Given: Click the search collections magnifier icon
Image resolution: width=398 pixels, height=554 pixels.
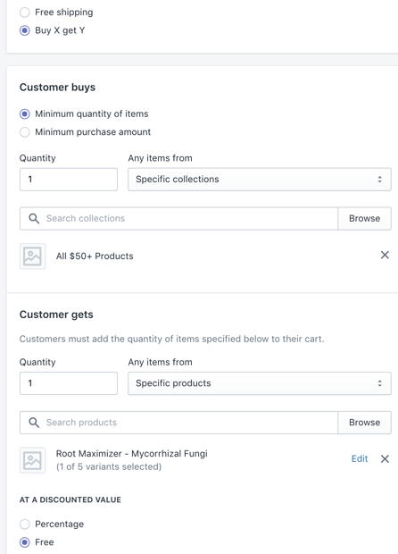Looking at the screenshot, I should pos(34,218).
